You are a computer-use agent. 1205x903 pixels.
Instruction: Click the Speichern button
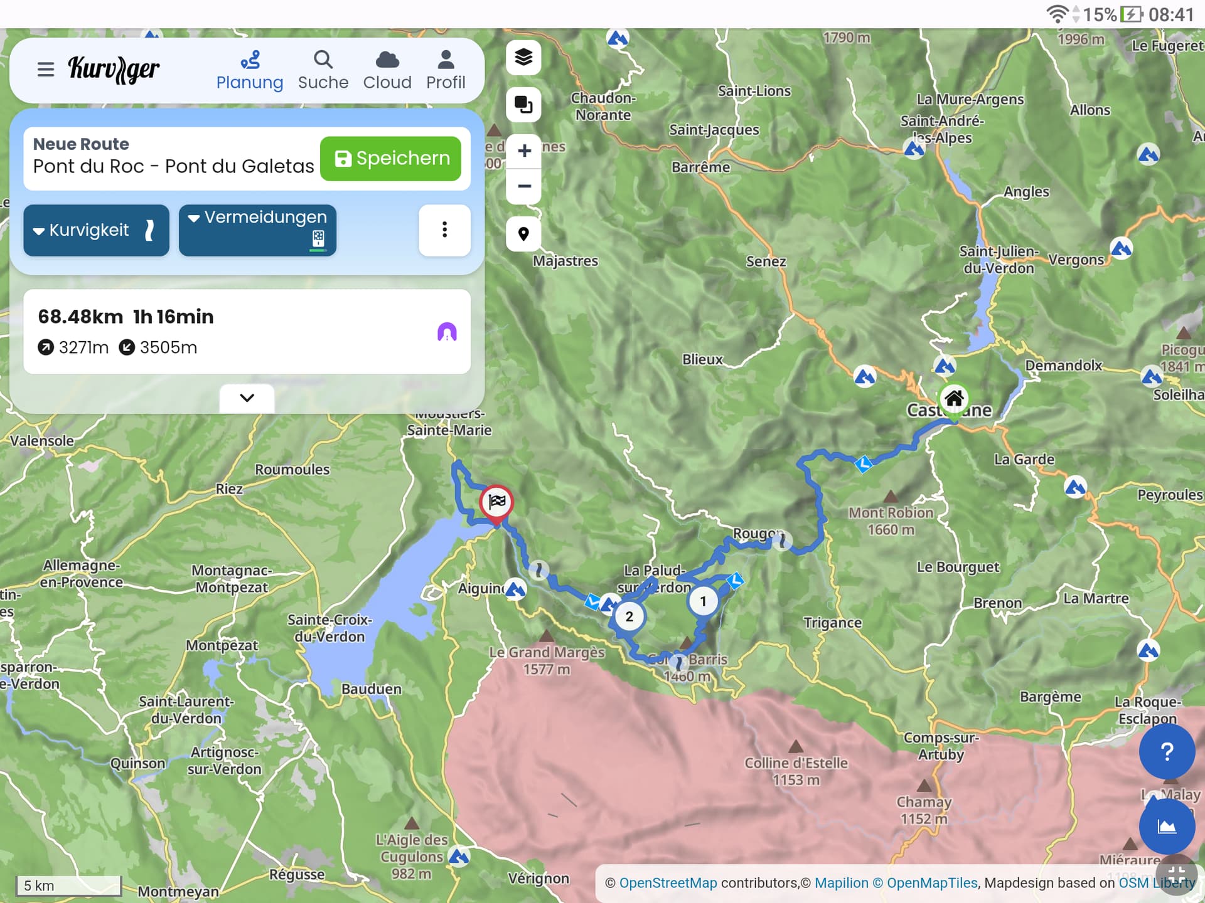click(391, 159)
